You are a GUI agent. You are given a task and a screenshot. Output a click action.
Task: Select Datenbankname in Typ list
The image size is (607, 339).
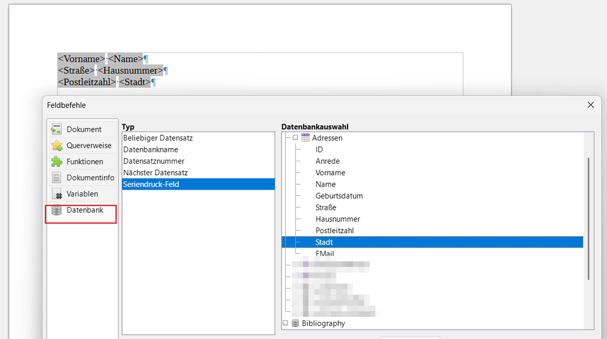point(151,149)
